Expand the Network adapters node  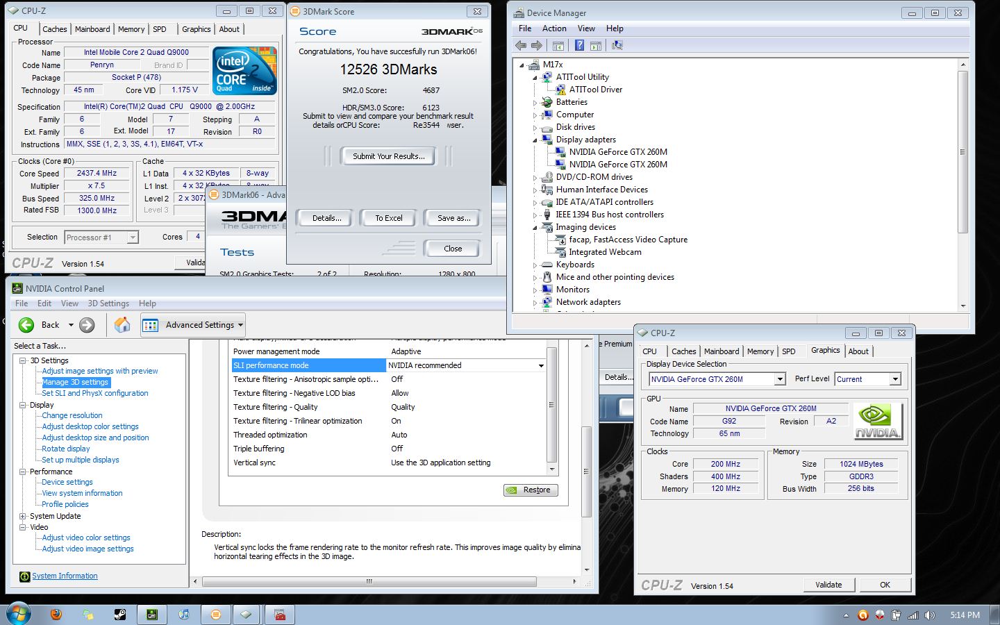point(535,303)
